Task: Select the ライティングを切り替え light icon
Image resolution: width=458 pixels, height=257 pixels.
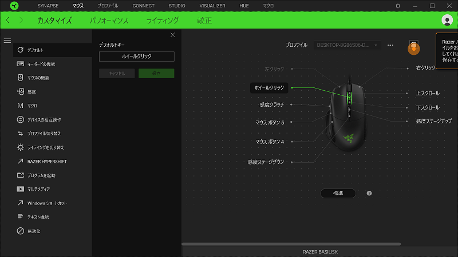Action: (20, 147)
